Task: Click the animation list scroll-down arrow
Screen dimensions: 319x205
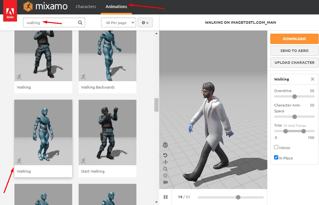Action: pos(156,202)
